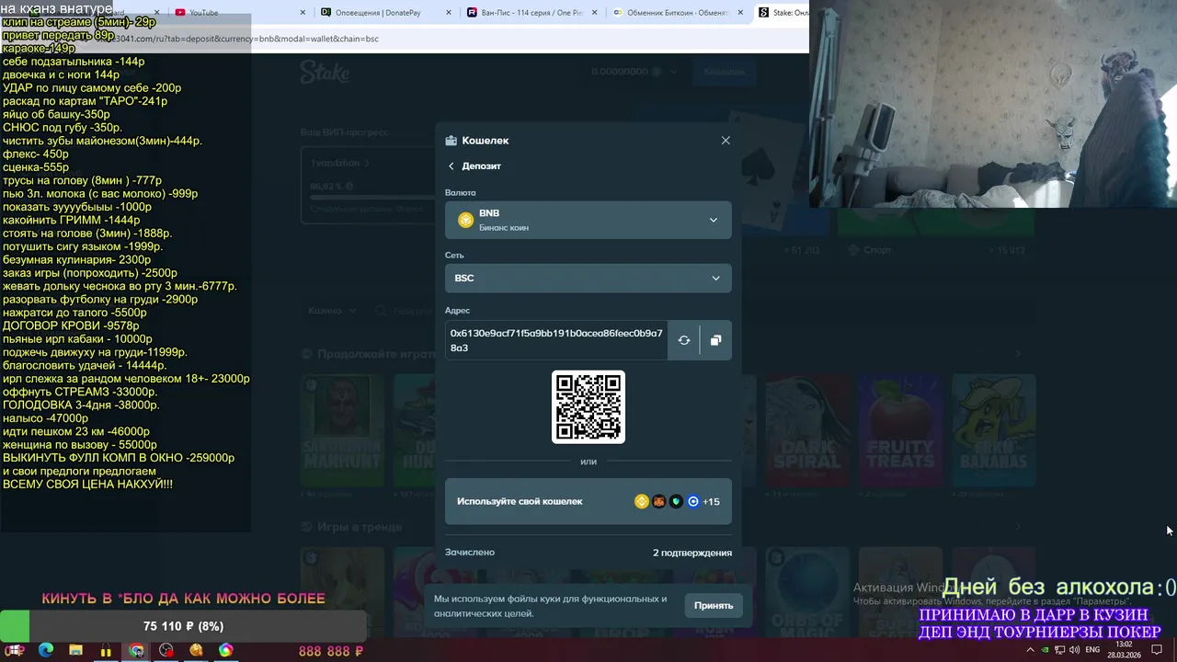This screenshot has height=662, width=1177.
Task: Switch to Оповещения | DonatePay tab
Action: [x=386, y=13]
